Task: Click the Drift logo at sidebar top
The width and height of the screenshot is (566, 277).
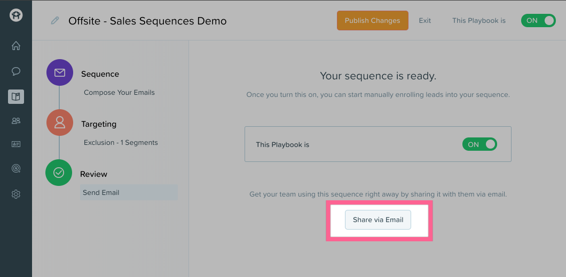Action: coord(16,15)
